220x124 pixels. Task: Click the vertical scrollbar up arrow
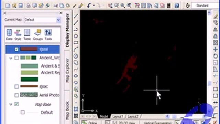(209, 13)
